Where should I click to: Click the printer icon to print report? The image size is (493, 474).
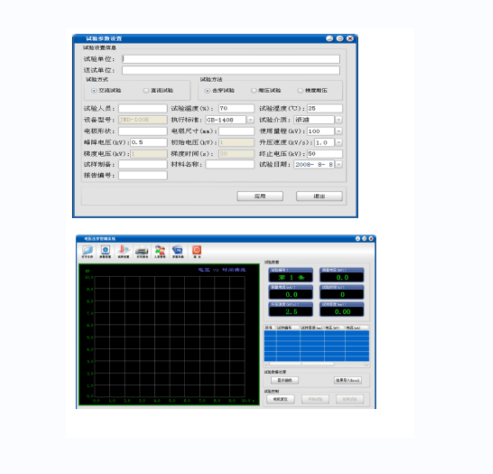click(142, 251)
